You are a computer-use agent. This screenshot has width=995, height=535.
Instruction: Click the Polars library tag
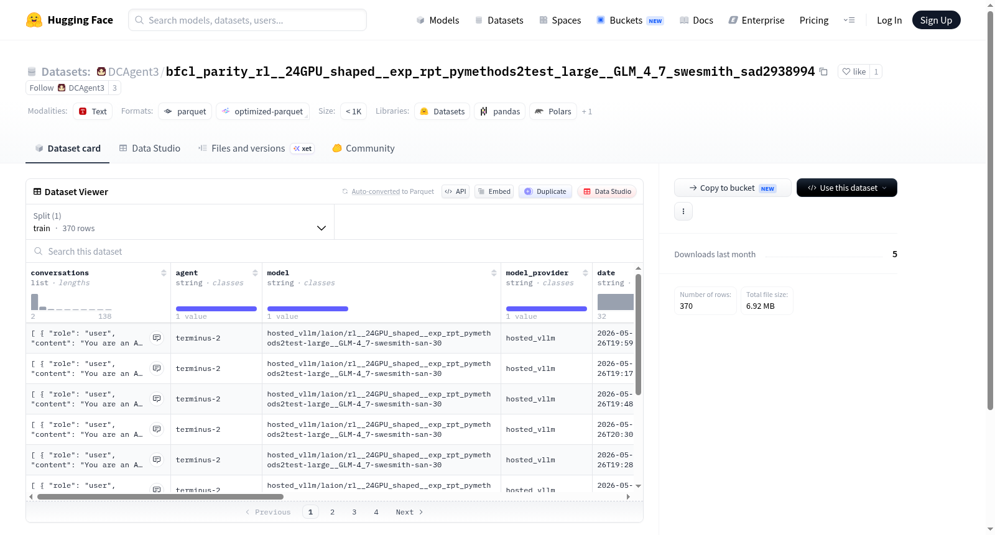click(553, 111)
